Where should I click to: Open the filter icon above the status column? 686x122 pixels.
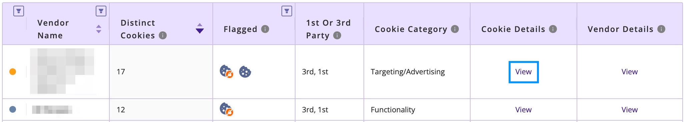(x=19, y=11)
